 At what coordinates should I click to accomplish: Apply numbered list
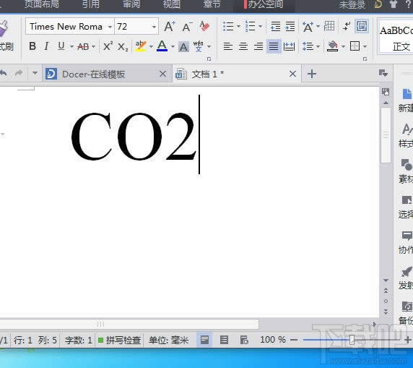[250, 26]
